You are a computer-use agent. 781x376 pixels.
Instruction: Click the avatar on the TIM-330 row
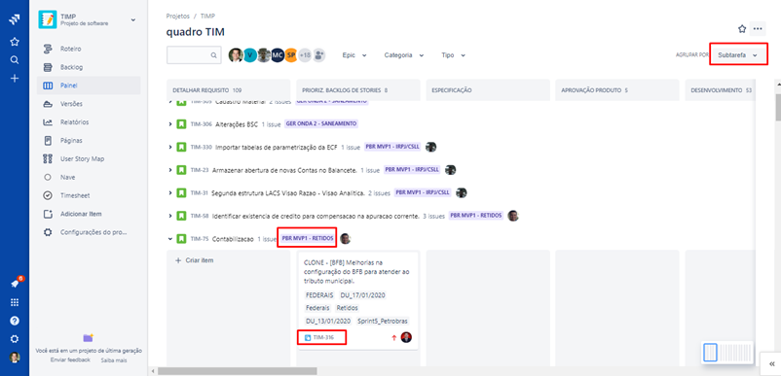tap(430, 147)
